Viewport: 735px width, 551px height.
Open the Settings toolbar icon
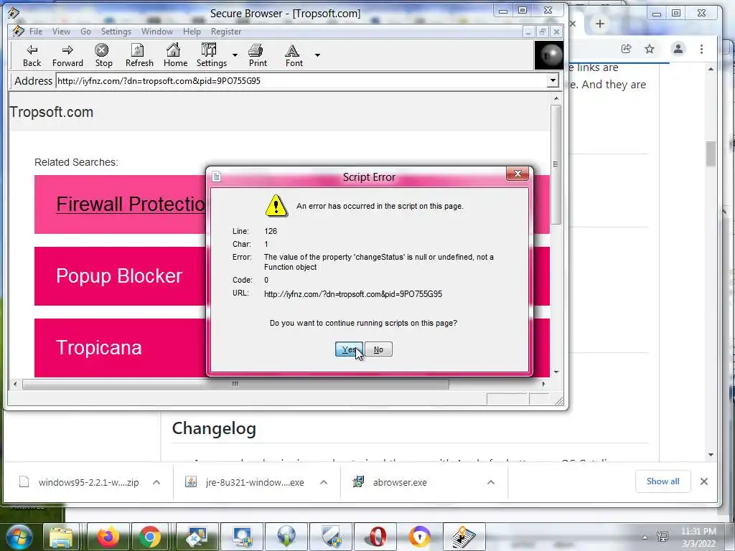[211, 55]
